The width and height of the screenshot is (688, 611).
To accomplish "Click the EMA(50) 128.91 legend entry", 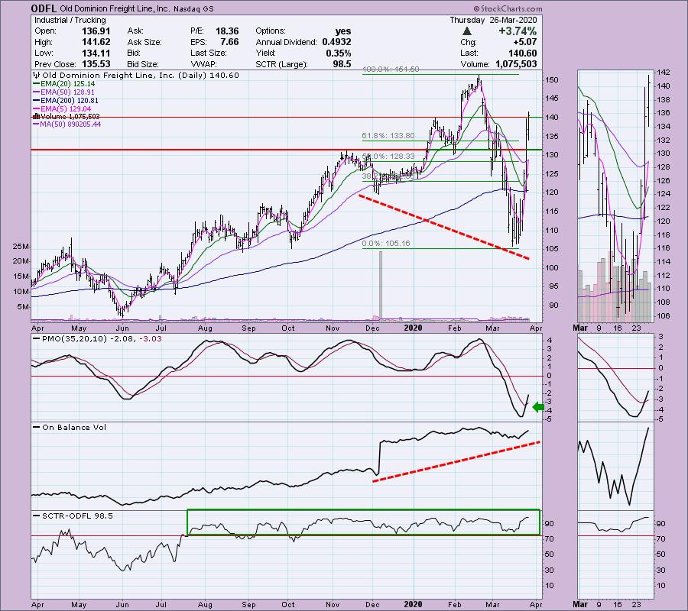I will tap(67, 92).
